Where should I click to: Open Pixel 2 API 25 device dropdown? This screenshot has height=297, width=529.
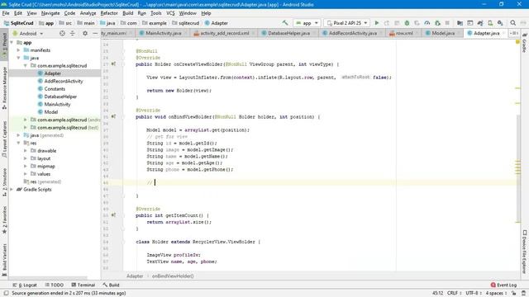(347, 23)
